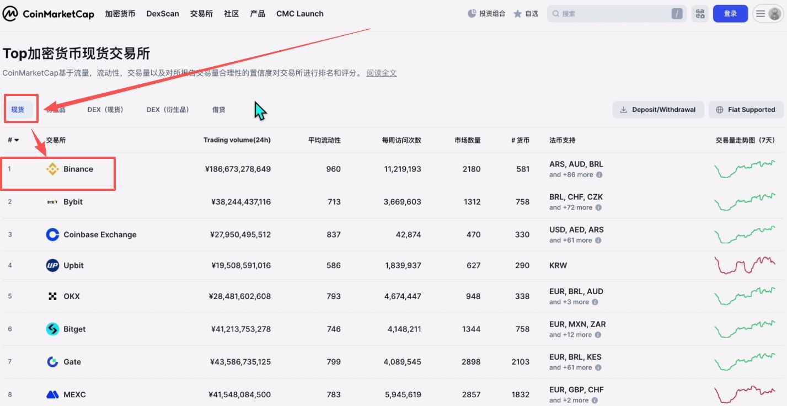Click the Coinbase Exchange logo icon
Screen dimensions: 787x406
point(52,234)
